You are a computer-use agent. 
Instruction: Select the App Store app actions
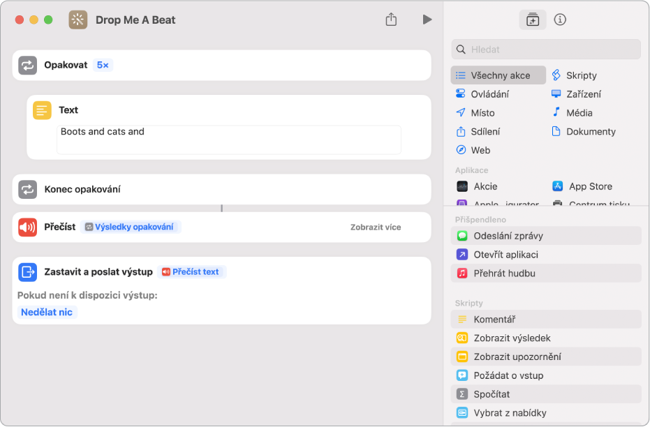pyautogui.click(x=582, y=186)
